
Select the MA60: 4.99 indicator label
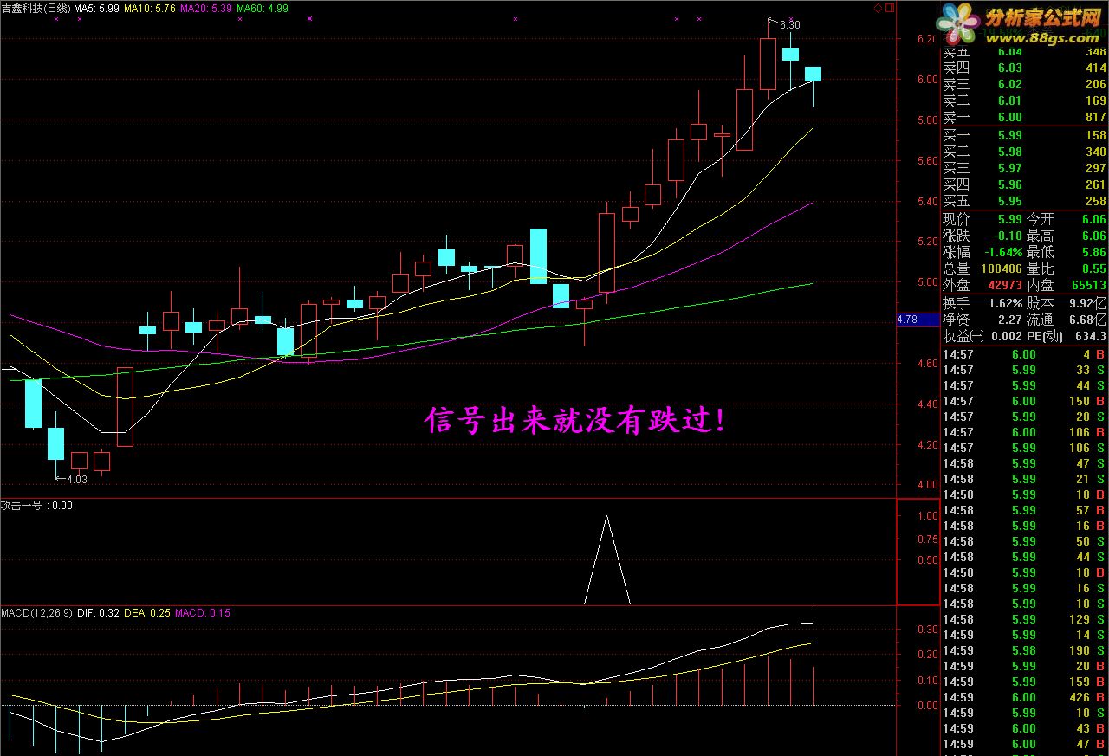click(x=263, y=8)
